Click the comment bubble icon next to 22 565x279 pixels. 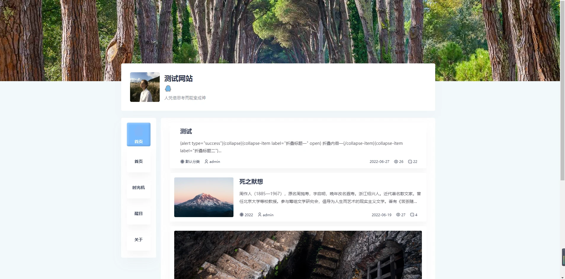410,162
